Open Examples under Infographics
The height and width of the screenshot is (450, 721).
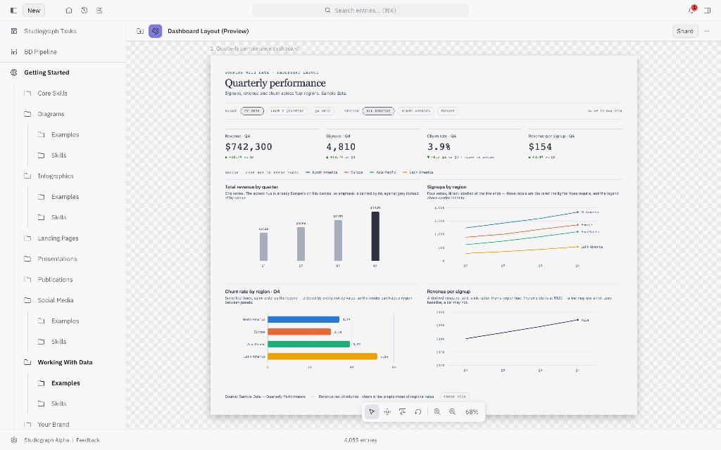pyautogui.click(x=65, y=197)
